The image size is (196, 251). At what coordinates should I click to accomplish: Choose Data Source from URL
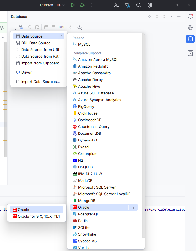[39, 50]
